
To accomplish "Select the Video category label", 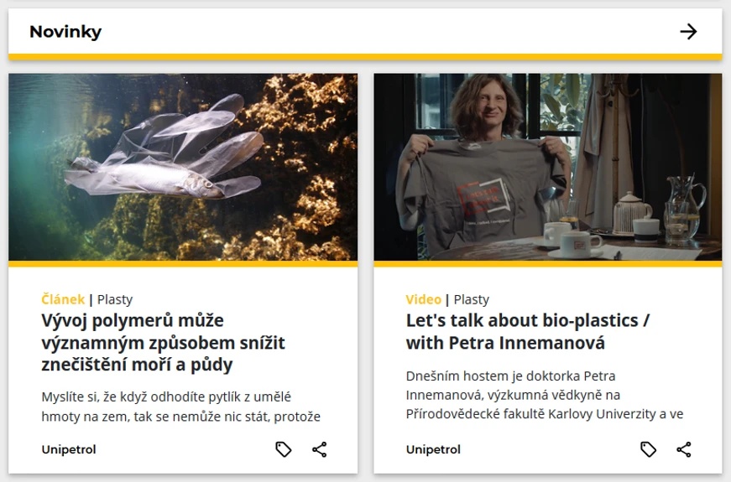I will 423,299.
